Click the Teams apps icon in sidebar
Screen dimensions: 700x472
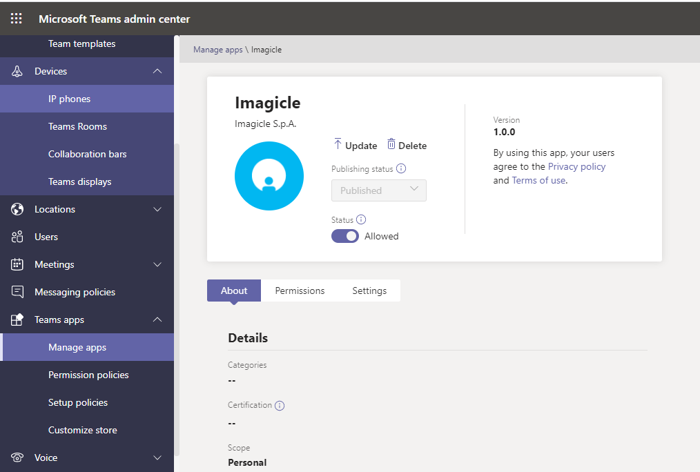pos(18,319)
